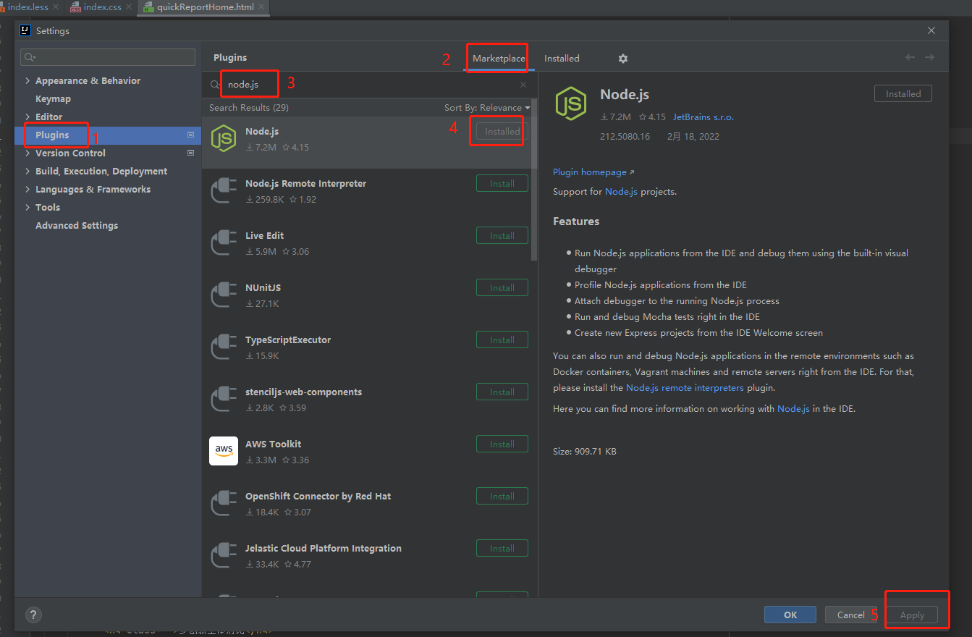Click the forward navigation arrow

pyautogui.click(x=930, y=57)
